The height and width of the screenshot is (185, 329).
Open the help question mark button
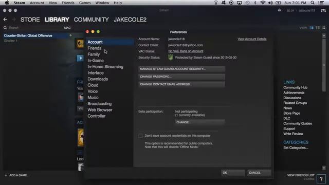(x=321, y=179)
